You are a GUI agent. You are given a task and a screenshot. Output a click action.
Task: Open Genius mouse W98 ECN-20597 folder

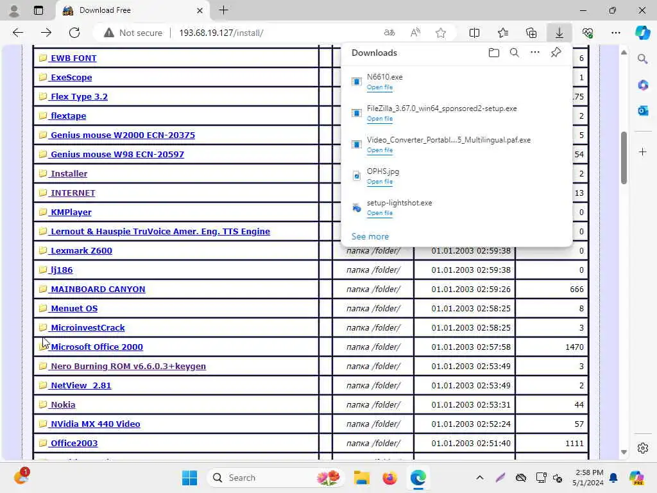click(x=117, y=154)
